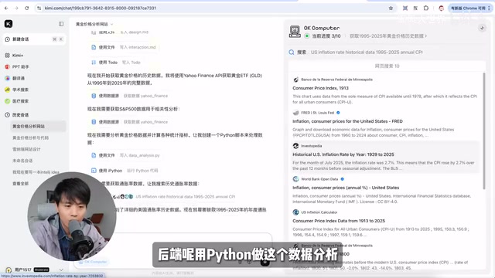495x278 pixels.
Task: Select 黄金价格分析网站 conversation
Action: point(38,126)
